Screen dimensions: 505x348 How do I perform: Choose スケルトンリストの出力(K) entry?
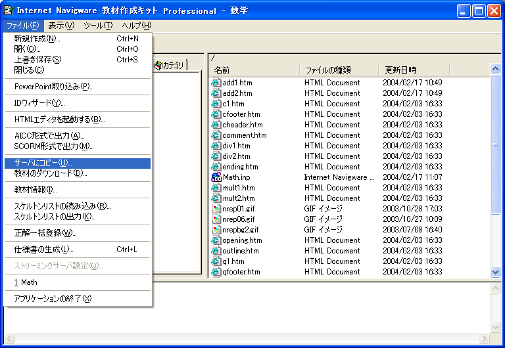[78, 217]
